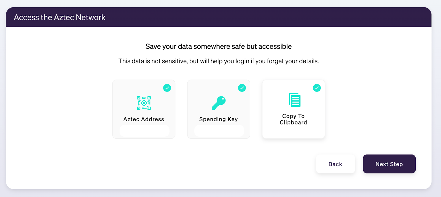Click the Spending Key key icon
The height and width of the screenshot is (197, 441).
[x=219, y=103]
